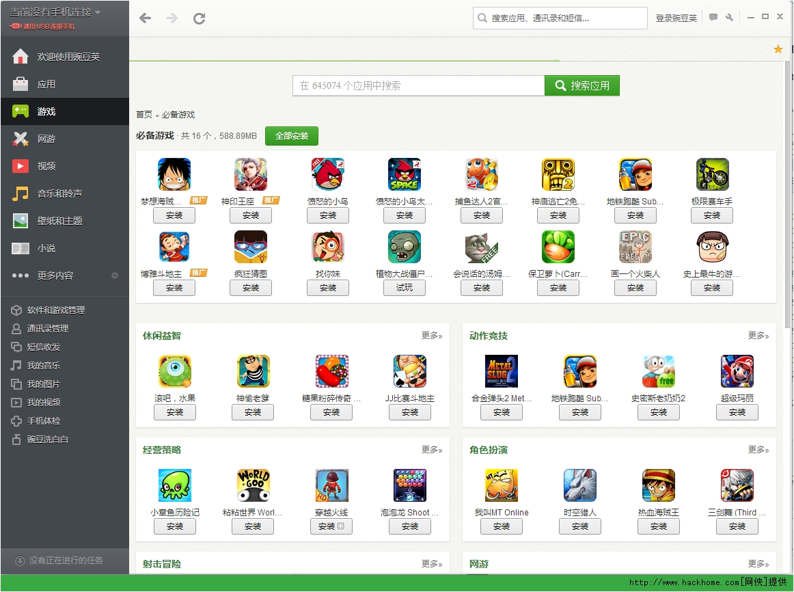Screen dimensions: 794x592
Task: Expand 更多» in the 动作竞技 section
Action: pos(758,335)
